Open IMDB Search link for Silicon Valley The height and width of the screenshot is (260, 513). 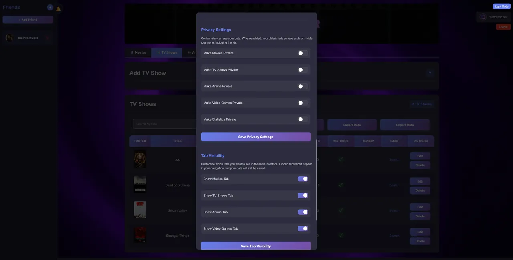[394, 210]
